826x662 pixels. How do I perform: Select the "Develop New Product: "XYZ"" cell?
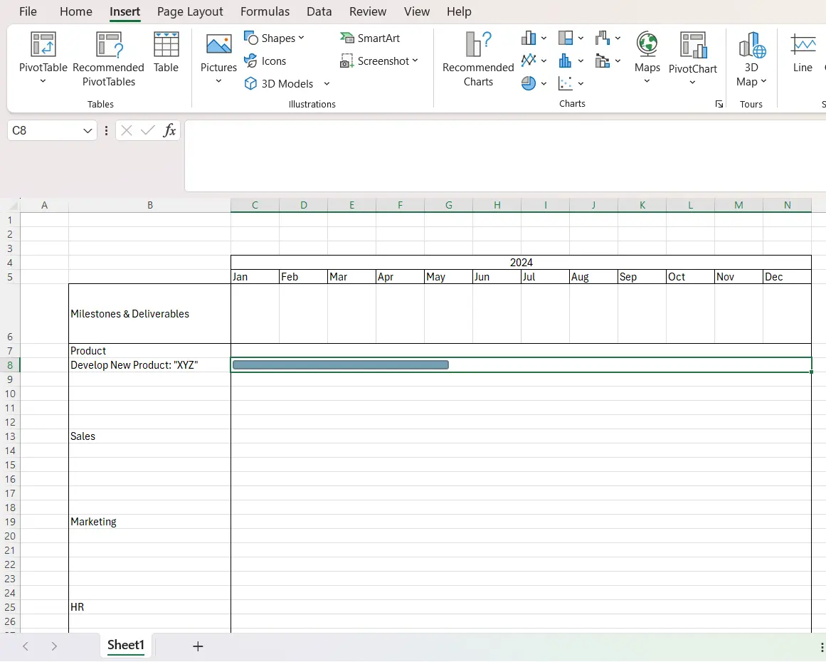(x=149, y=365)
